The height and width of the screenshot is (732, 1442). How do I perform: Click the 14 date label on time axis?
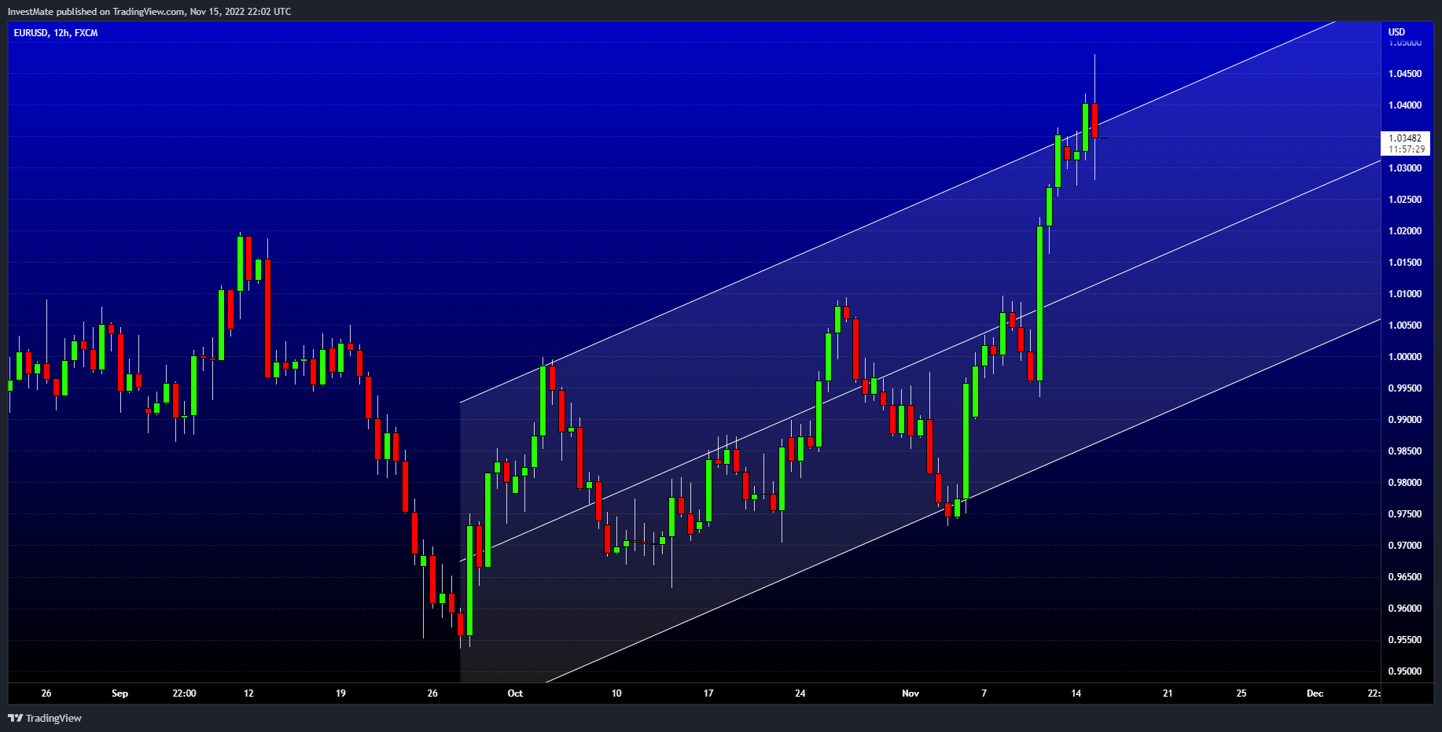coord(1076,693)
